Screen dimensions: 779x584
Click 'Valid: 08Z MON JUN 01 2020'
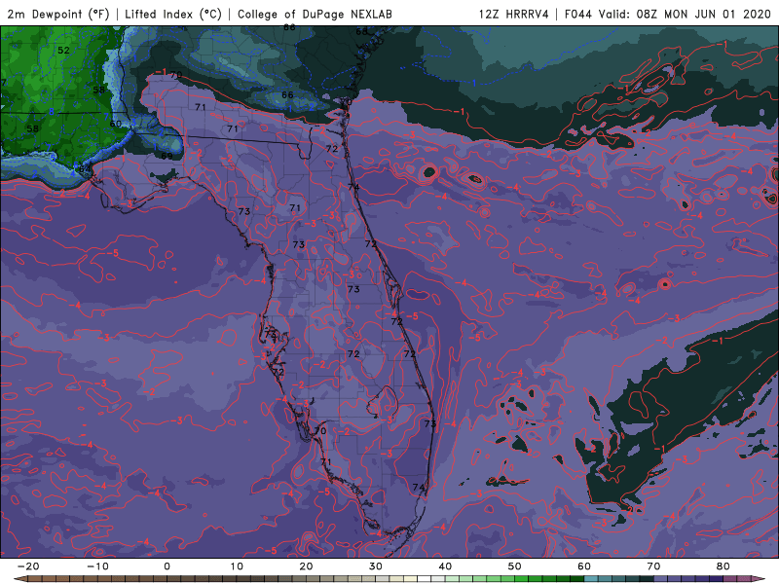coord(685,15)
